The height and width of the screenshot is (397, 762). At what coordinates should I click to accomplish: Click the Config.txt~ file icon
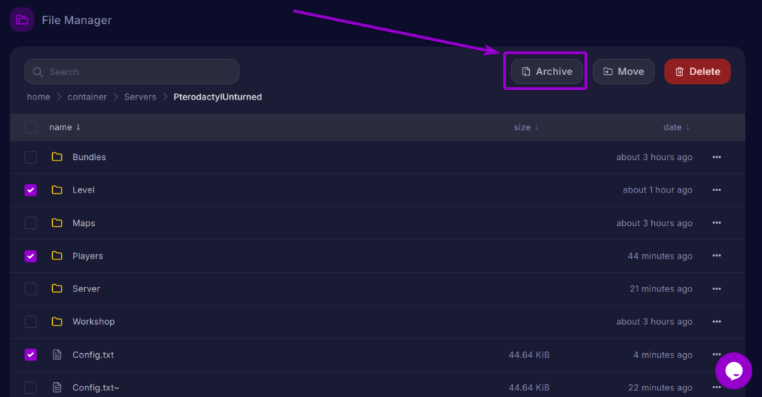(57, 387)
